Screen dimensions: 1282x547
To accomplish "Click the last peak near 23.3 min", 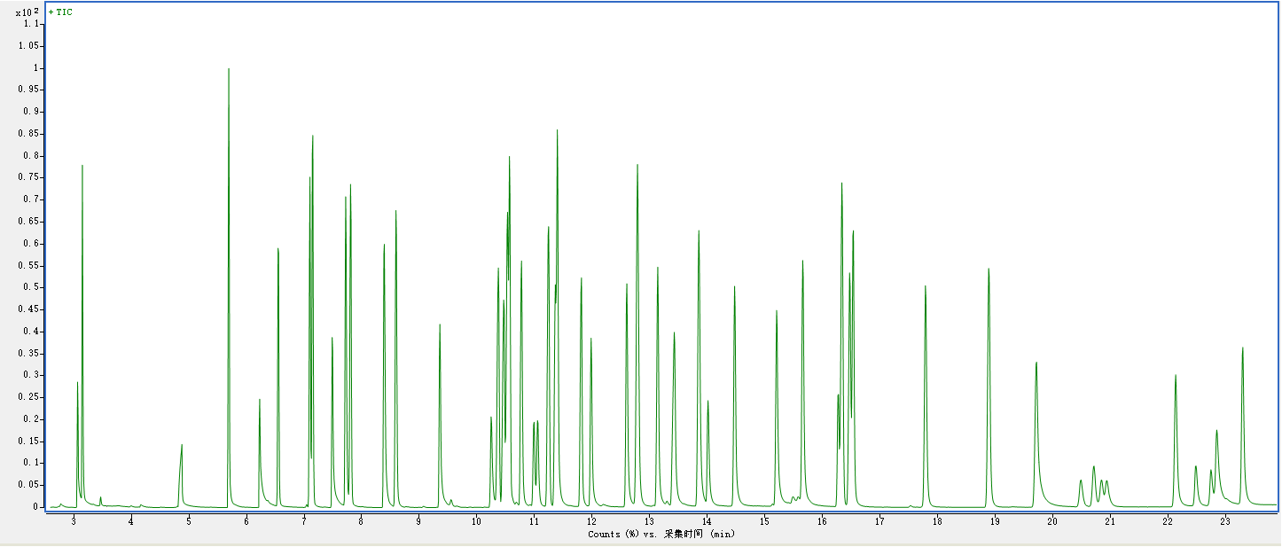I will click(x=1243, y=349).
